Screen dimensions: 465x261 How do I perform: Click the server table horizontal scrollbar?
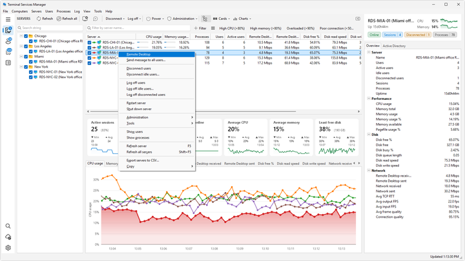[x=192, y=111]
